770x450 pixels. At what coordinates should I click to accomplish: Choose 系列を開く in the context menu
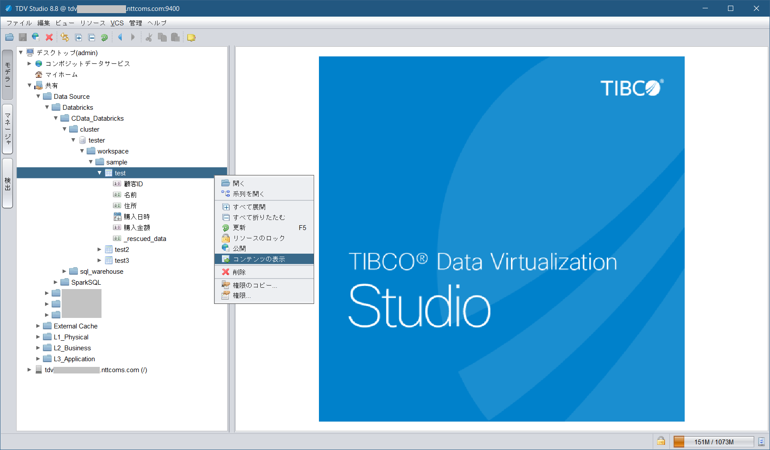(264, 194)
